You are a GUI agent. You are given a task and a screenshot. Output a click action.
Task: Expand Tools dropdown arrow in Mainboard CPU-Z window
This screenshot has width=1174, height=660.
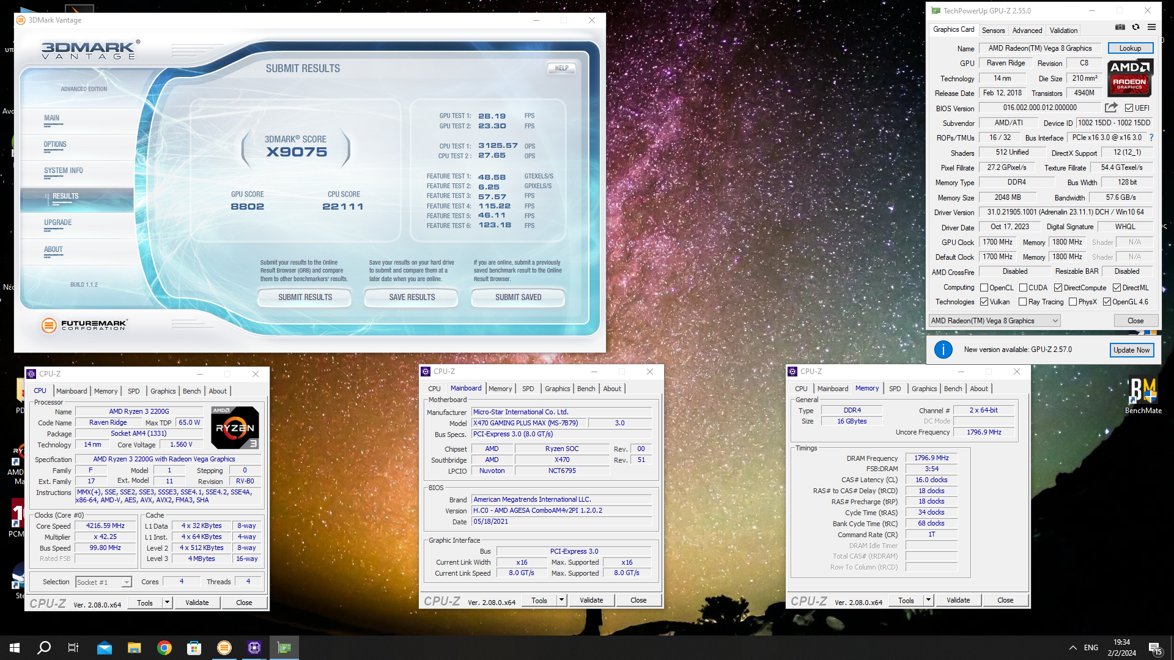pos(561,600)
